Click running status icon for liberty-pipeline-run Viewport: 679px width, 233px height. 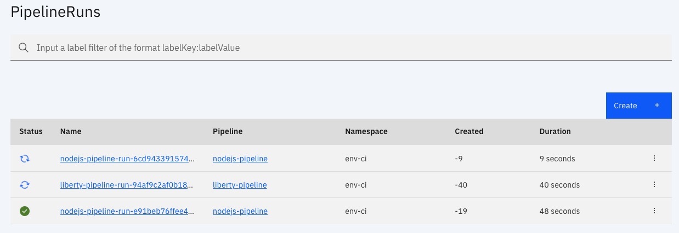[25, 185]
